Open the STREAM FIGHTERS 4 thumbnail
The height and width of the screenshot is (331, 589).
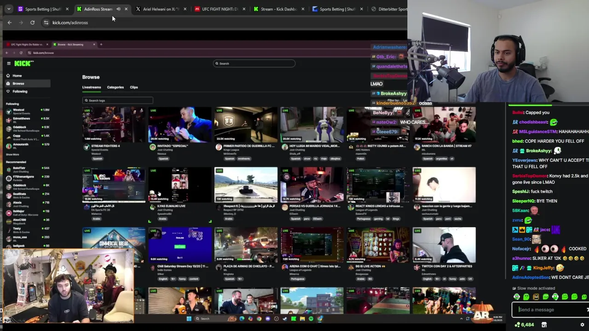114,124
